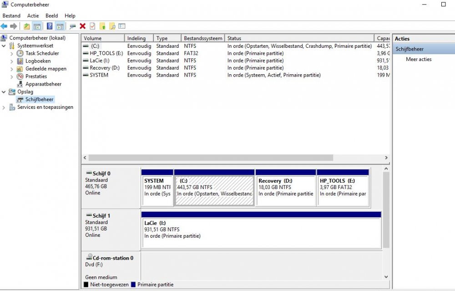Select the (C:) 443,57 GB partition block
455x291 pixels.
click(x=214, y=188)
